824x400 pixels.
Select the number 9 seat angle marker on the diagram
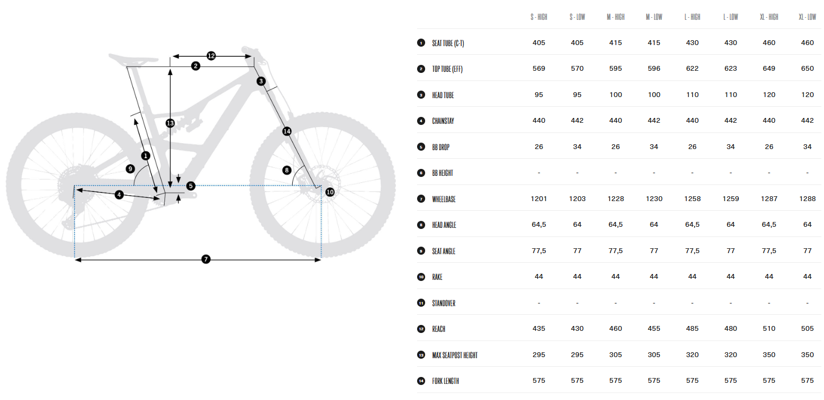tap(130, 168)
